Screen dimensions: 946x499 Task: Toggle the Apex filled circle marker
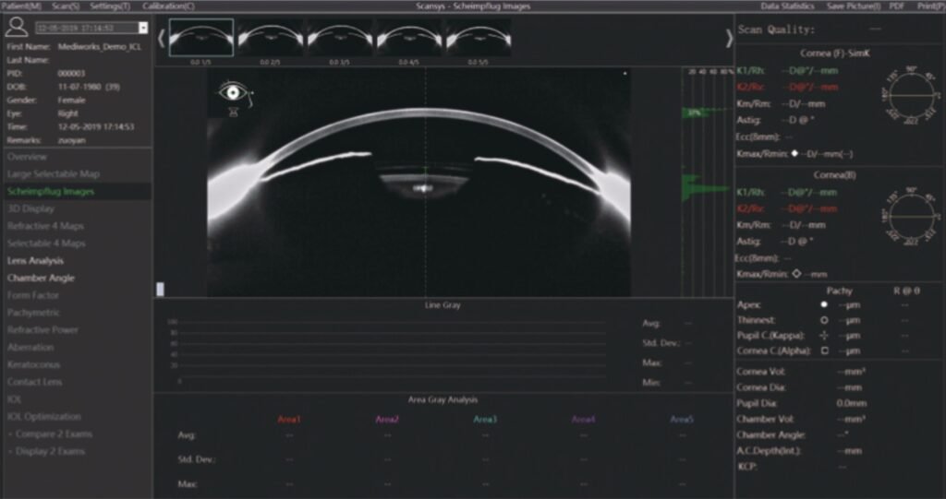pos(823,303)
